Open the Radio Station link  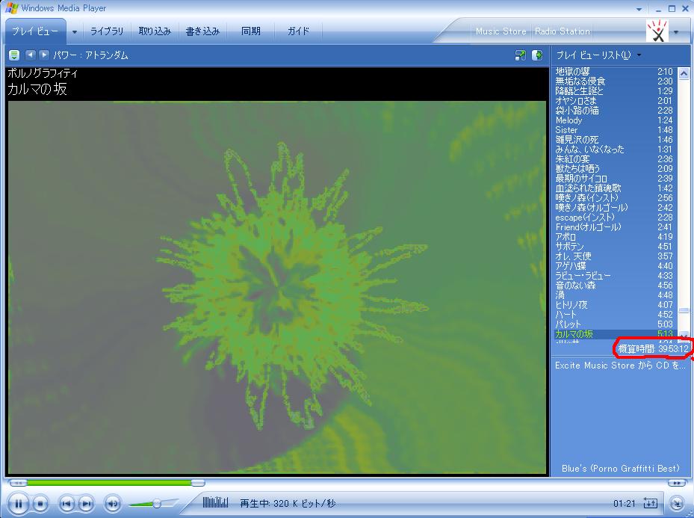click(x=562, y=31)
